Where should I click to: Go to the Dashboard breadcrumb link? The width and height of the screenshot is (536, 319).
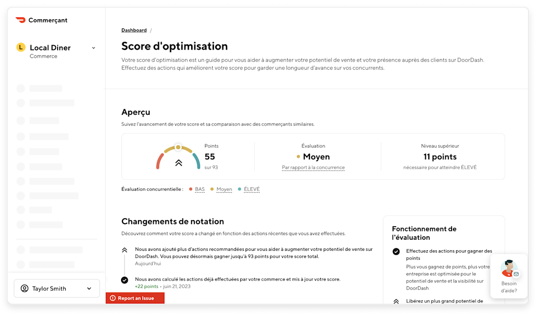(x=134, y=30)
